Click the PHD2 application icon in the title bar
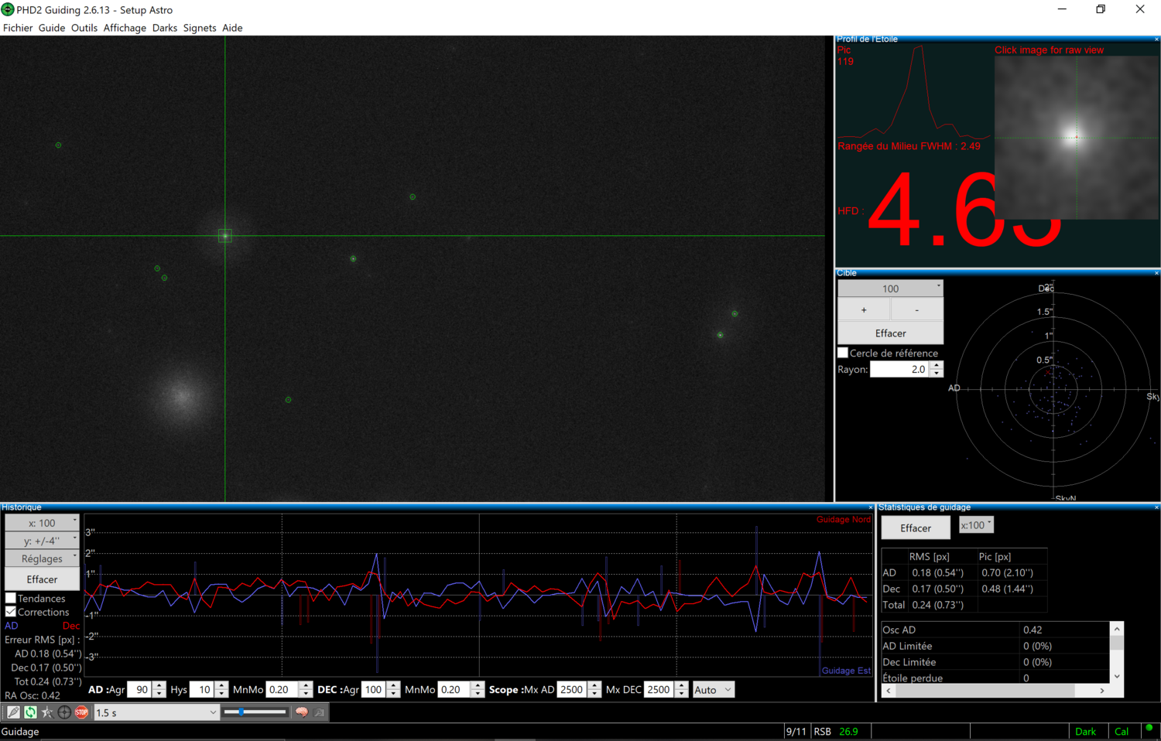The image size is (1161, 741). [x=8, y=9]
